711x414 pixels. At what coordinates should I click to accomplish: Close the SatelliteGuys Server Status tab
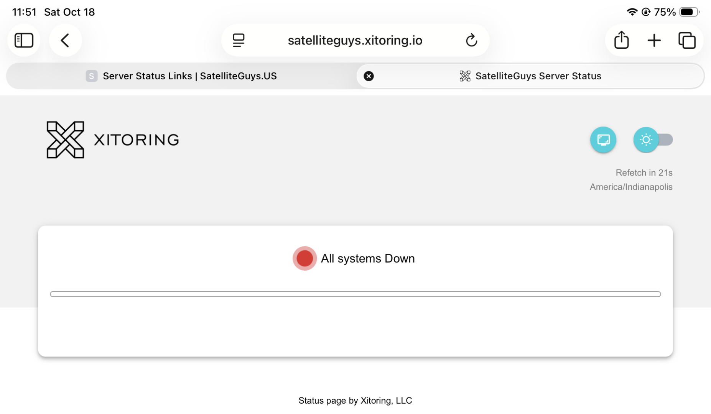coord(369,76)
